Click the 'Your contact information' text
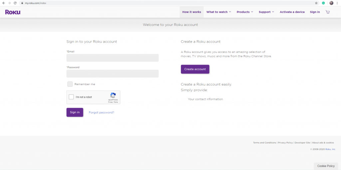 pyautogui.click(x=205, y=99)
